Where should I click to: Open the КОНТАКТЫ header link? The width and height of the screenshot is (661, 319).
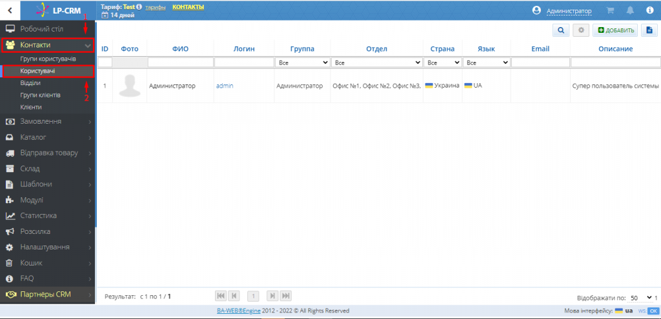pos(188,7)
